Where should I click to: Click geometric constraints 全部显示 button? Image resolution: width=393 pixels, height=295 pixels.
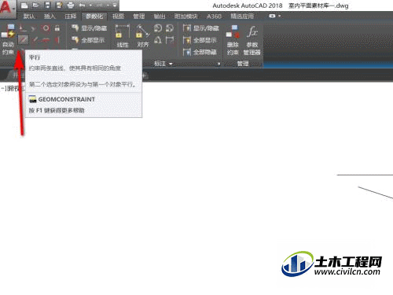(x=88, y=40)
